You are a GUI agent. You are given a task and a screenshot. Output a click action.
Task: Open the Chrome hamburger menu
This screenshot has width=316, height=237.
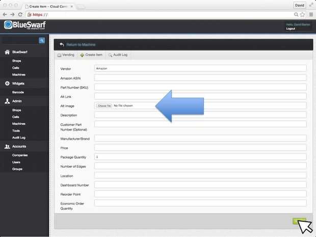point(311,14)
